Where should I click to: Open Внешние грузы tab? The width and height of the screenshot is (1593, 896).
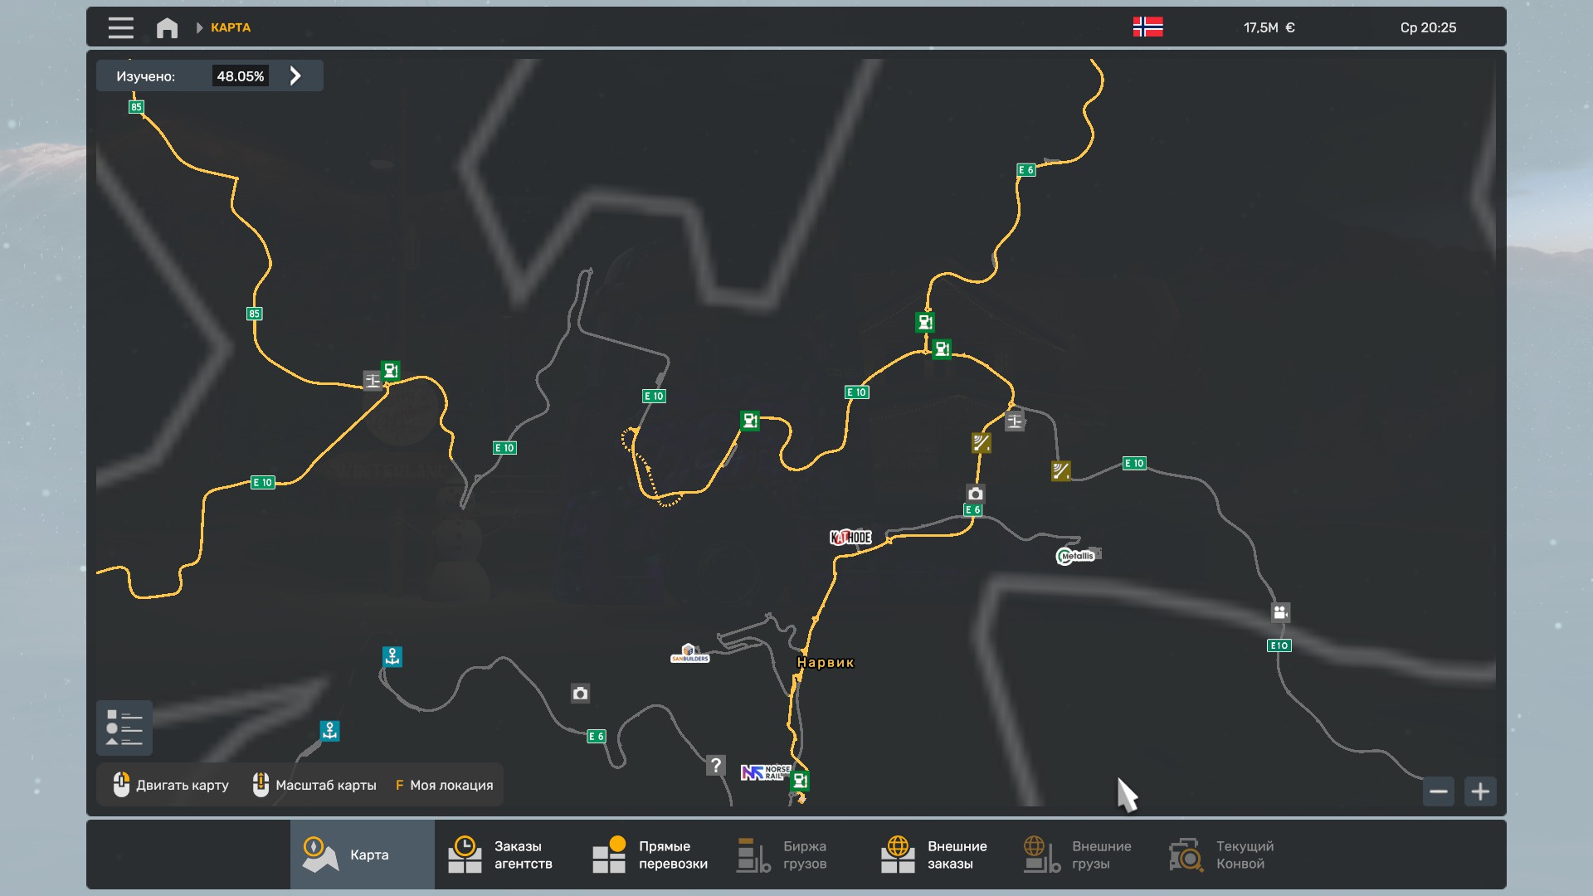click(x=1084, y=855)
